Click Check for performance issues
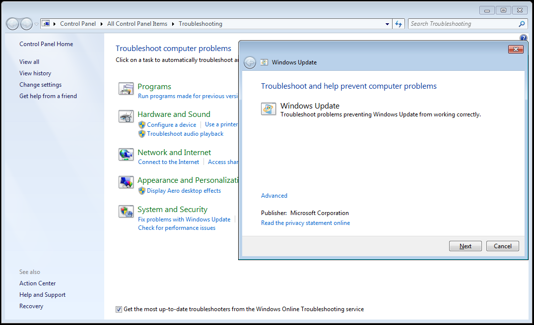 (x=177, y=228)
